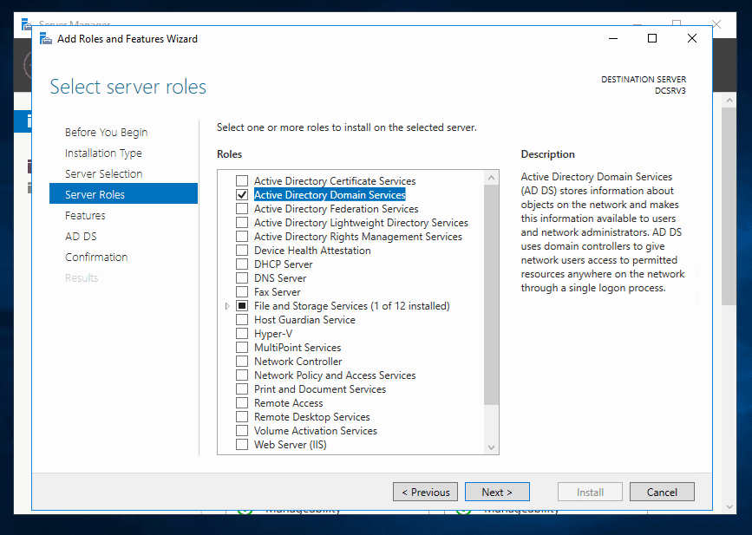Enable Print and Document Services checkbox
The height and width of the screenshot is (535, 752).
242,389
